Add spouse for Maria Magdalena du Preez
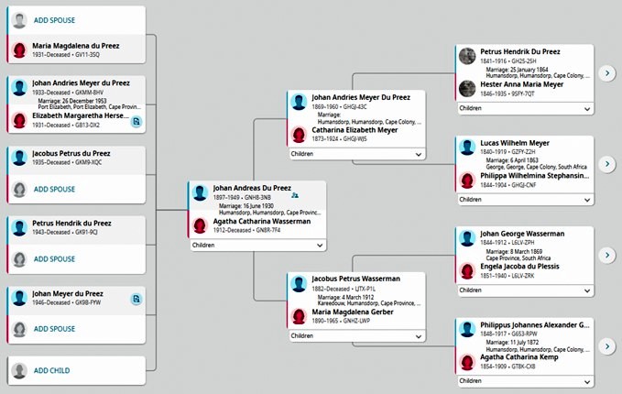 (x=54, y=20)
